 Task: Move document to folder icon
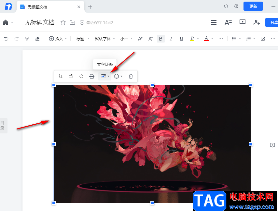pyautogui.click(x=72, y=22)
